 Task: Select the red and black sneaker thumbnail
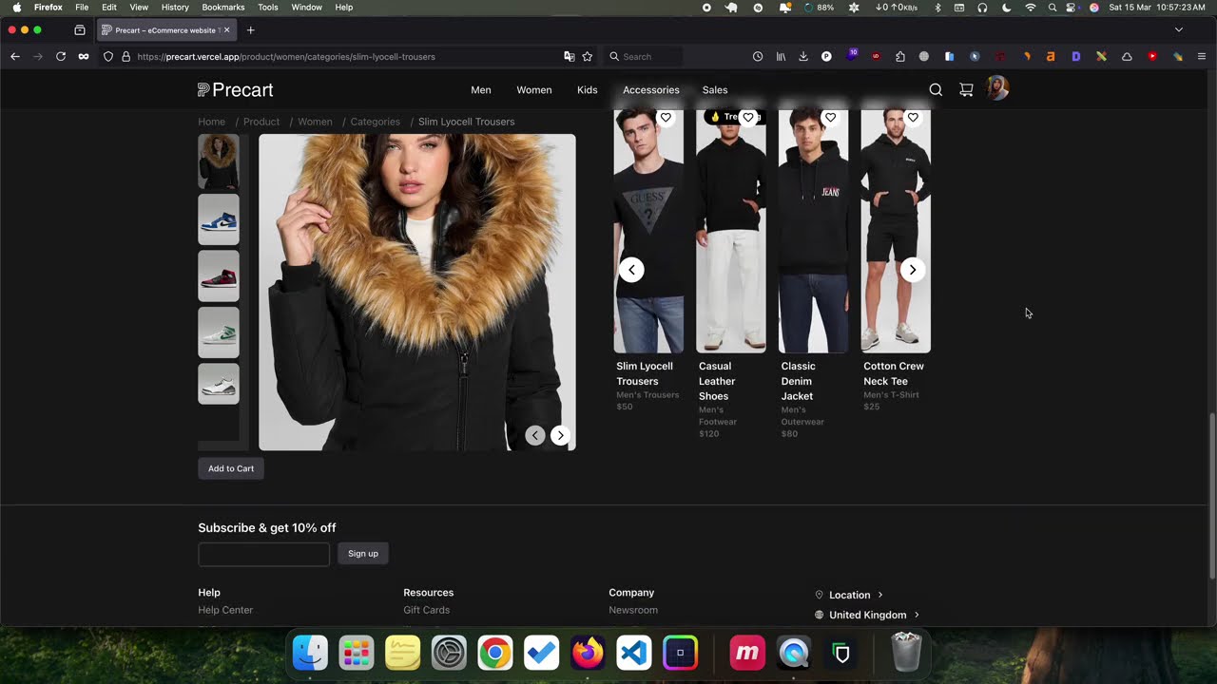pyautogui.click(x=219, y=275)
